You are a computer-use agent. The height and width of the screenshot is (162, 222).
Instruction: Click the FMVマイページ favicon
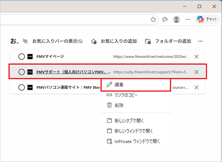[30, 57]
